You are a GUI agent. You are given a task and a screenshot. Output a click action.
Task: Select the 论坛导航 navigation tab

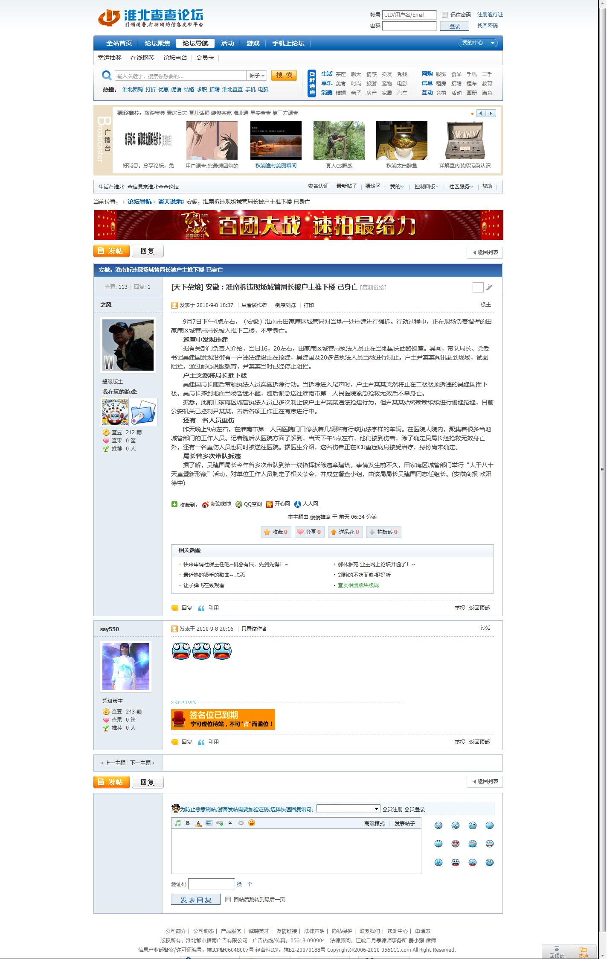pos(195,43)
